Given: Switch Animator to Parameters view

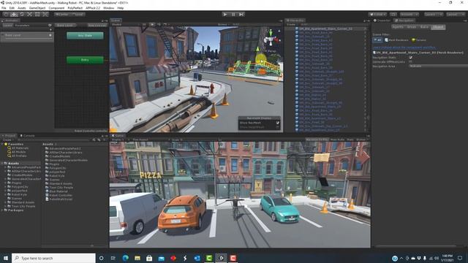Looking at the screenshot, I should pyautogui.click(x=23, y=26).
